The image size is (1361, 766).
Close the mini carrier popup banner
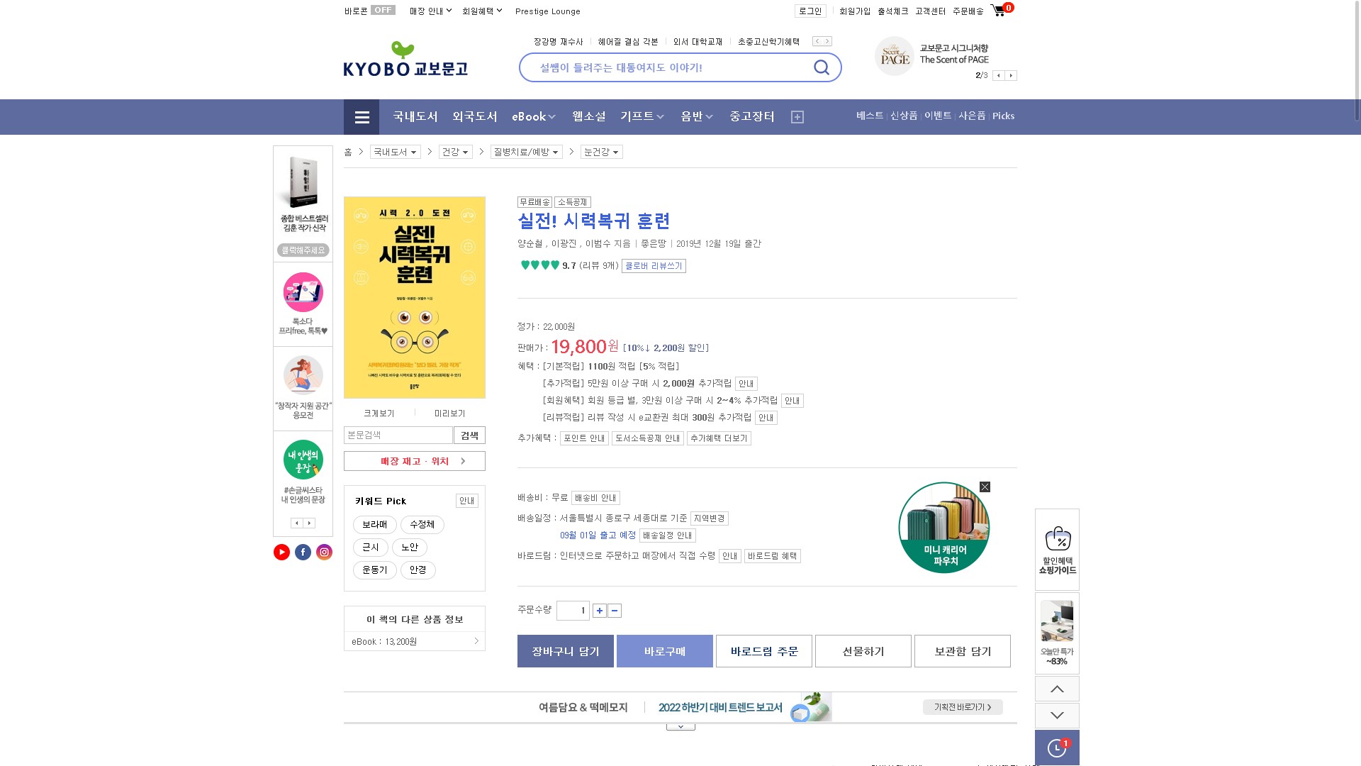pos(985,487)
